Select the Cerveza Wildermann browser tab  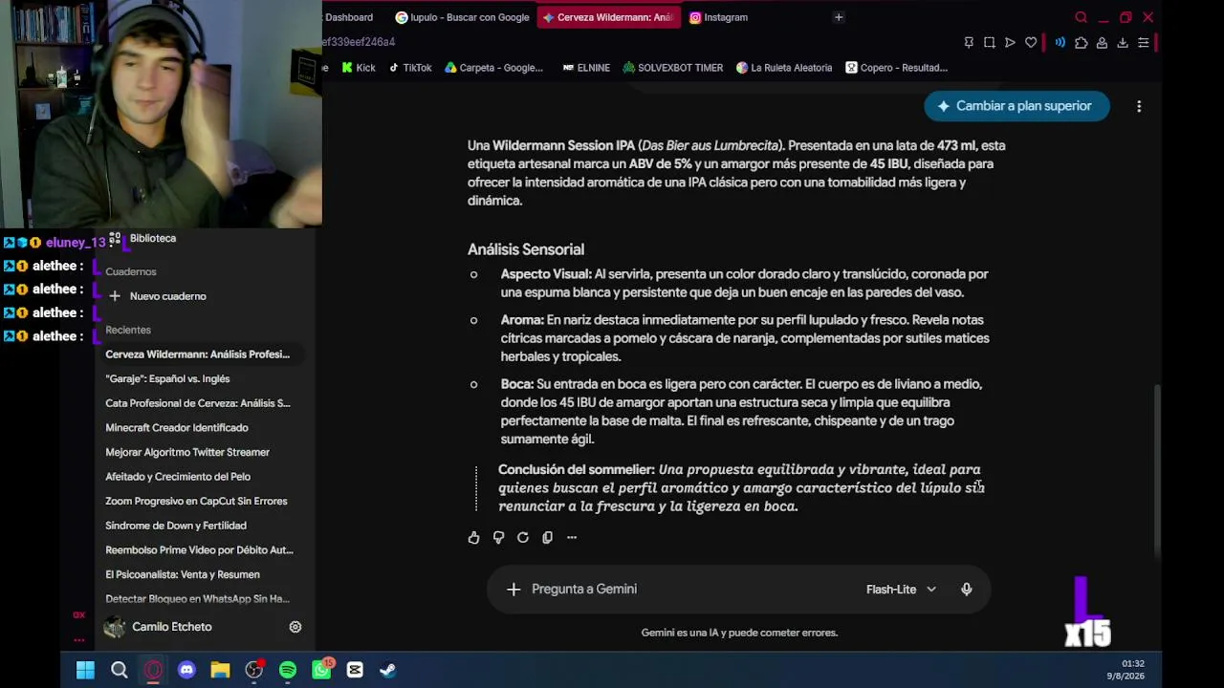tap(608, 17)
